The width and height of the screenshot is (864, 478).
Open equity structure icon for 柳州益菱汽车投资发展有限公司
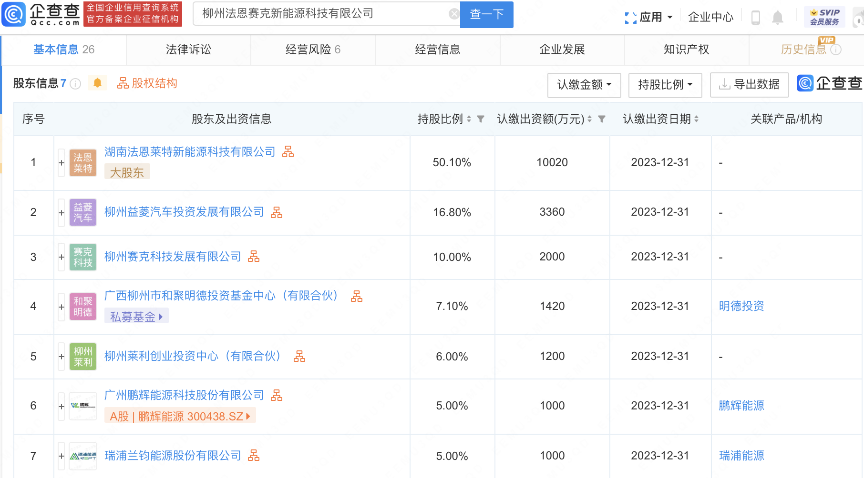(277, 212)
